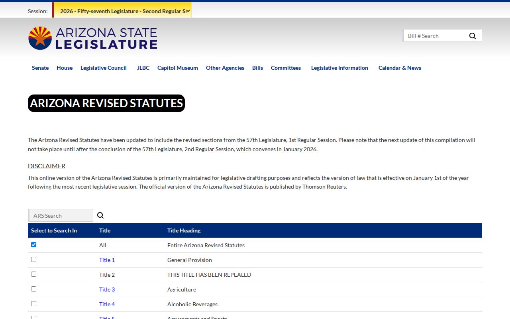Screen dimensions: 510x319
Task: Open the Title 1 link
Action: [107, 260]
